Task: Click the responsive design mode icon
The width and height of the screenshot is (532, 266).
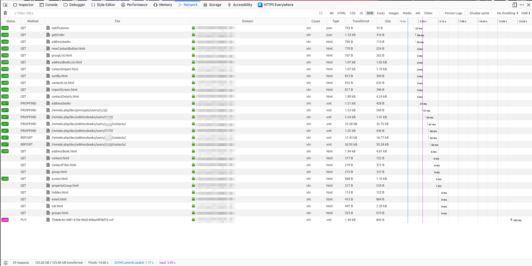Action: [515, 5]
